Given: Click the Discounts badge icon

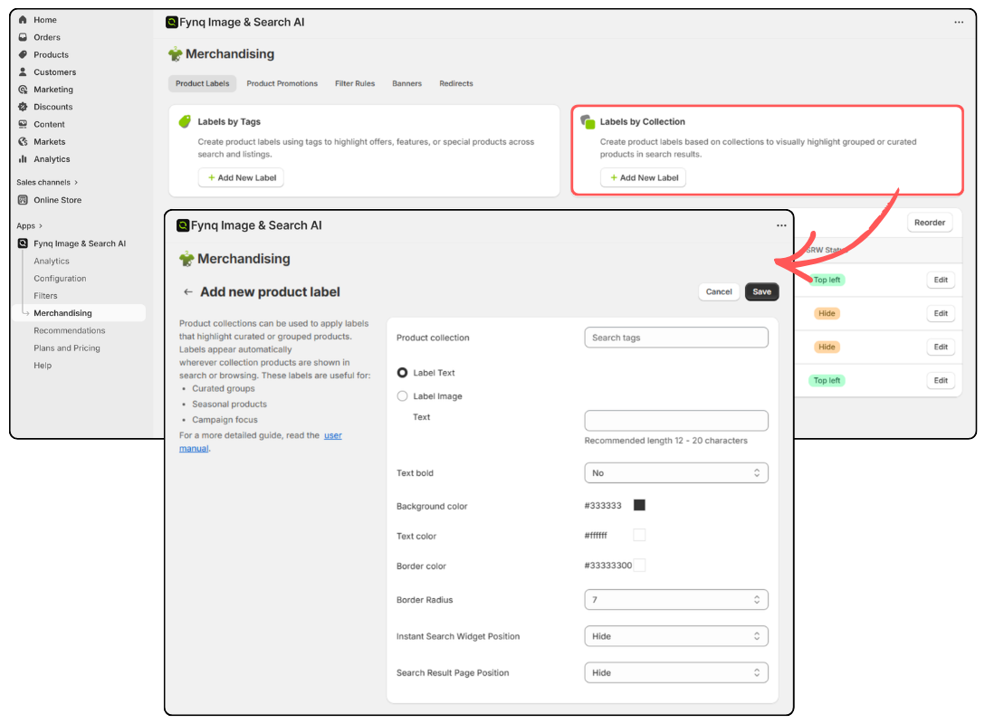Looking at the screenshot, I should [23, 107].
